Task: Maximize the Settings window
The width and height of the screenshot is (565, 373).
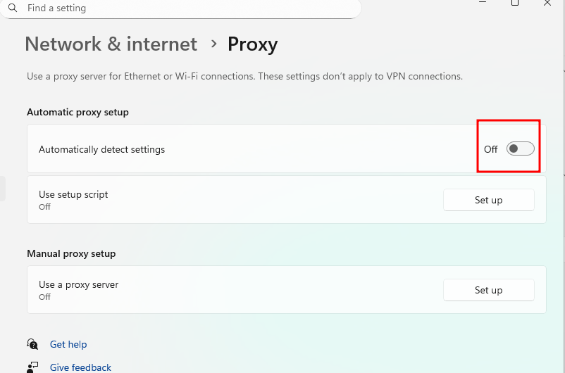Action: [x=515, y=4]
